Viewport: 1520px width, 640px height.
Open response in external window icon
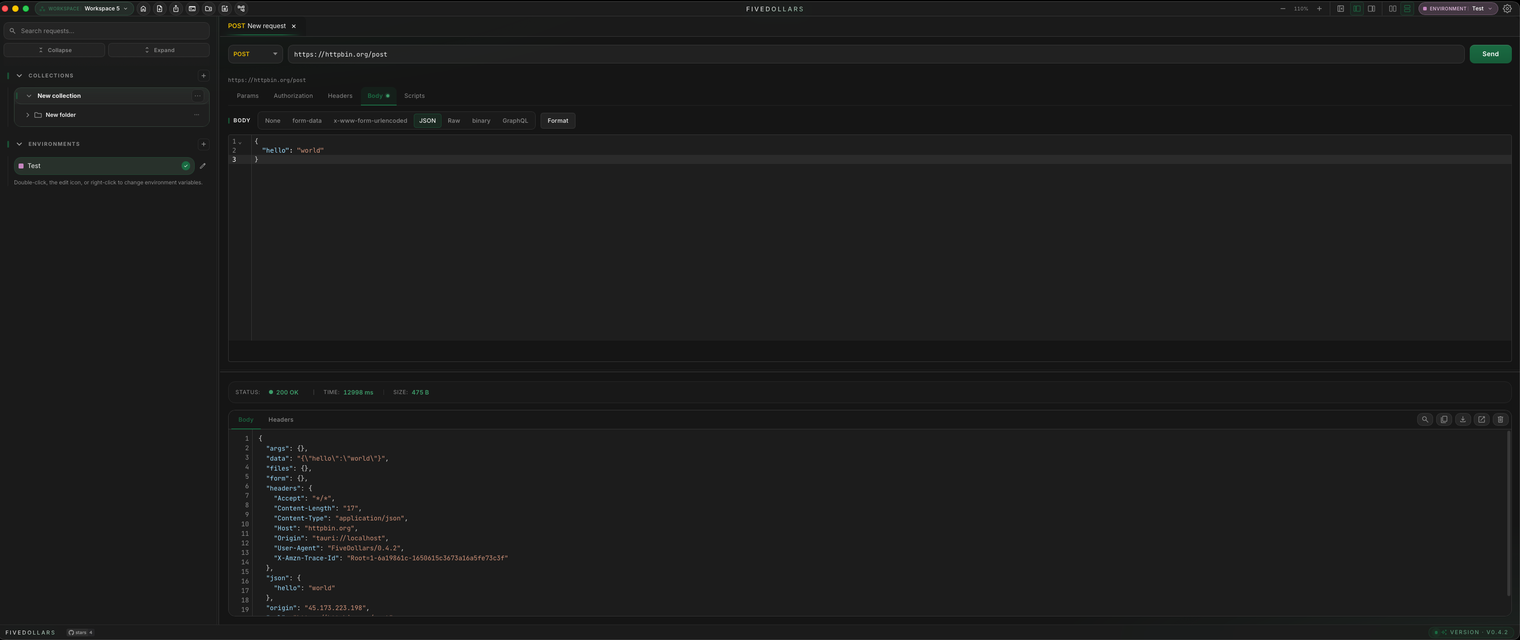[x=1482, y=420]
